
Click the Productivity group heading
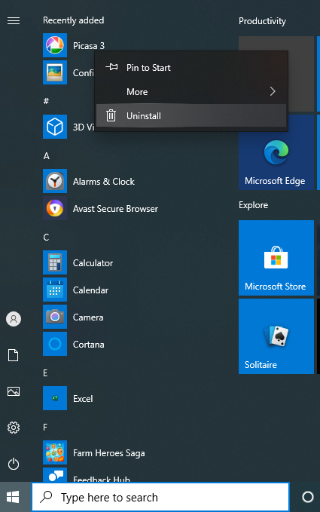coord(262,21)
